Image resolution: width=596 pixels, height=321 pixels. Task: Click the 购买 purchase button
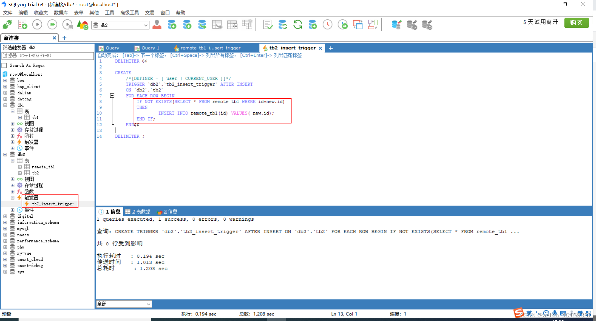pos(576,23)
